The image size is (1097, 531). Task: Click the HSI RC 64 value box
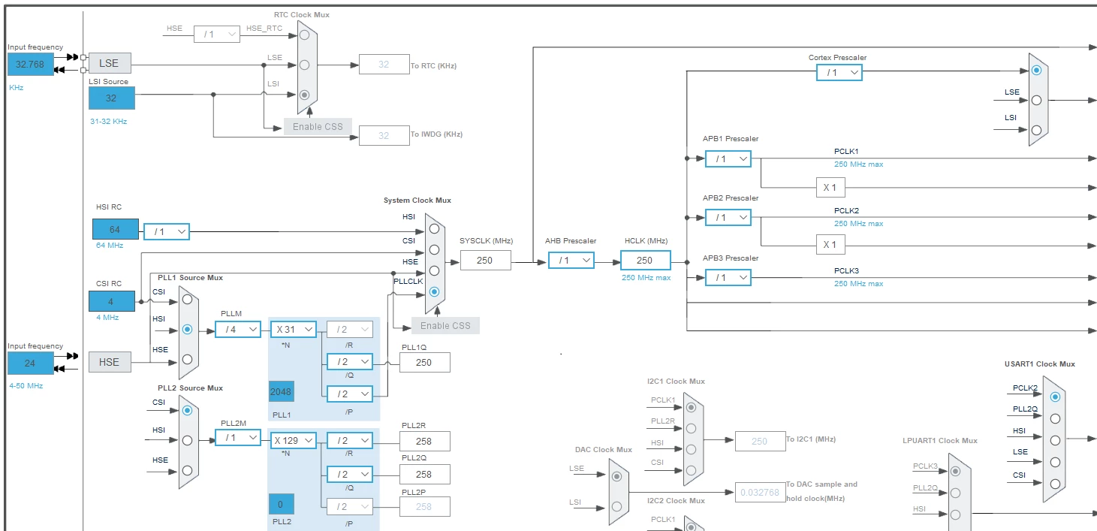pos(116,229)
